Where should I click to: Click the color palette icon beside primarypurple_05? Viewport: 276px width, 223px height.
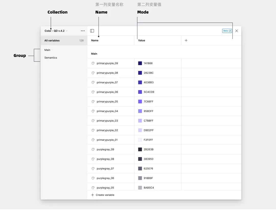click(x=93, y=102)
